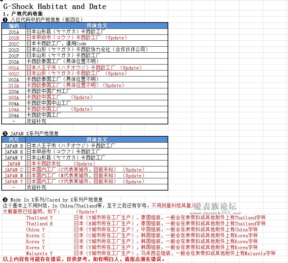This screenshot has width=288, height=263.
Task: Select the red code cell '201B'
Action: (x=14, y=38)
